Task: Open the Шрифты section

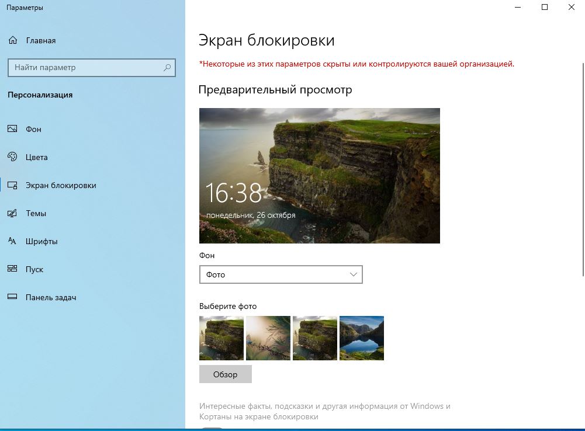Action: (x=41, y=241)
